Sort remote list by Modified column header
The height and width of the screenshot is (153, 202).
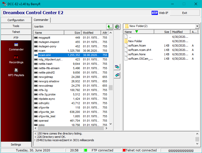pyautogui.click(x=91, y=33)
